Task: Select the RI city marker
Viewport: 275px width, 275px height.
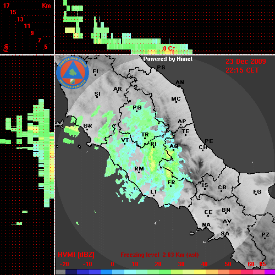Action: pyautogui.click(x=153, y=147)
